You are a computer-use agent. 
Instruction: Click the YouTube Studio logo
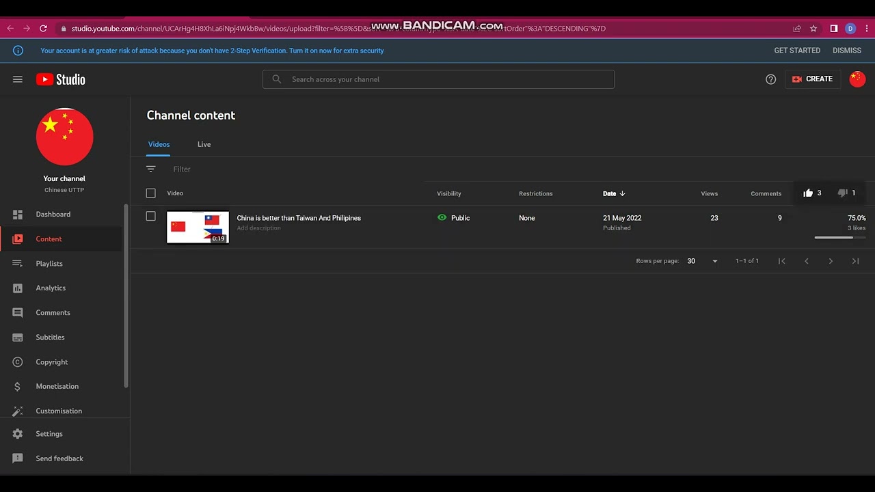pos(61,79)
